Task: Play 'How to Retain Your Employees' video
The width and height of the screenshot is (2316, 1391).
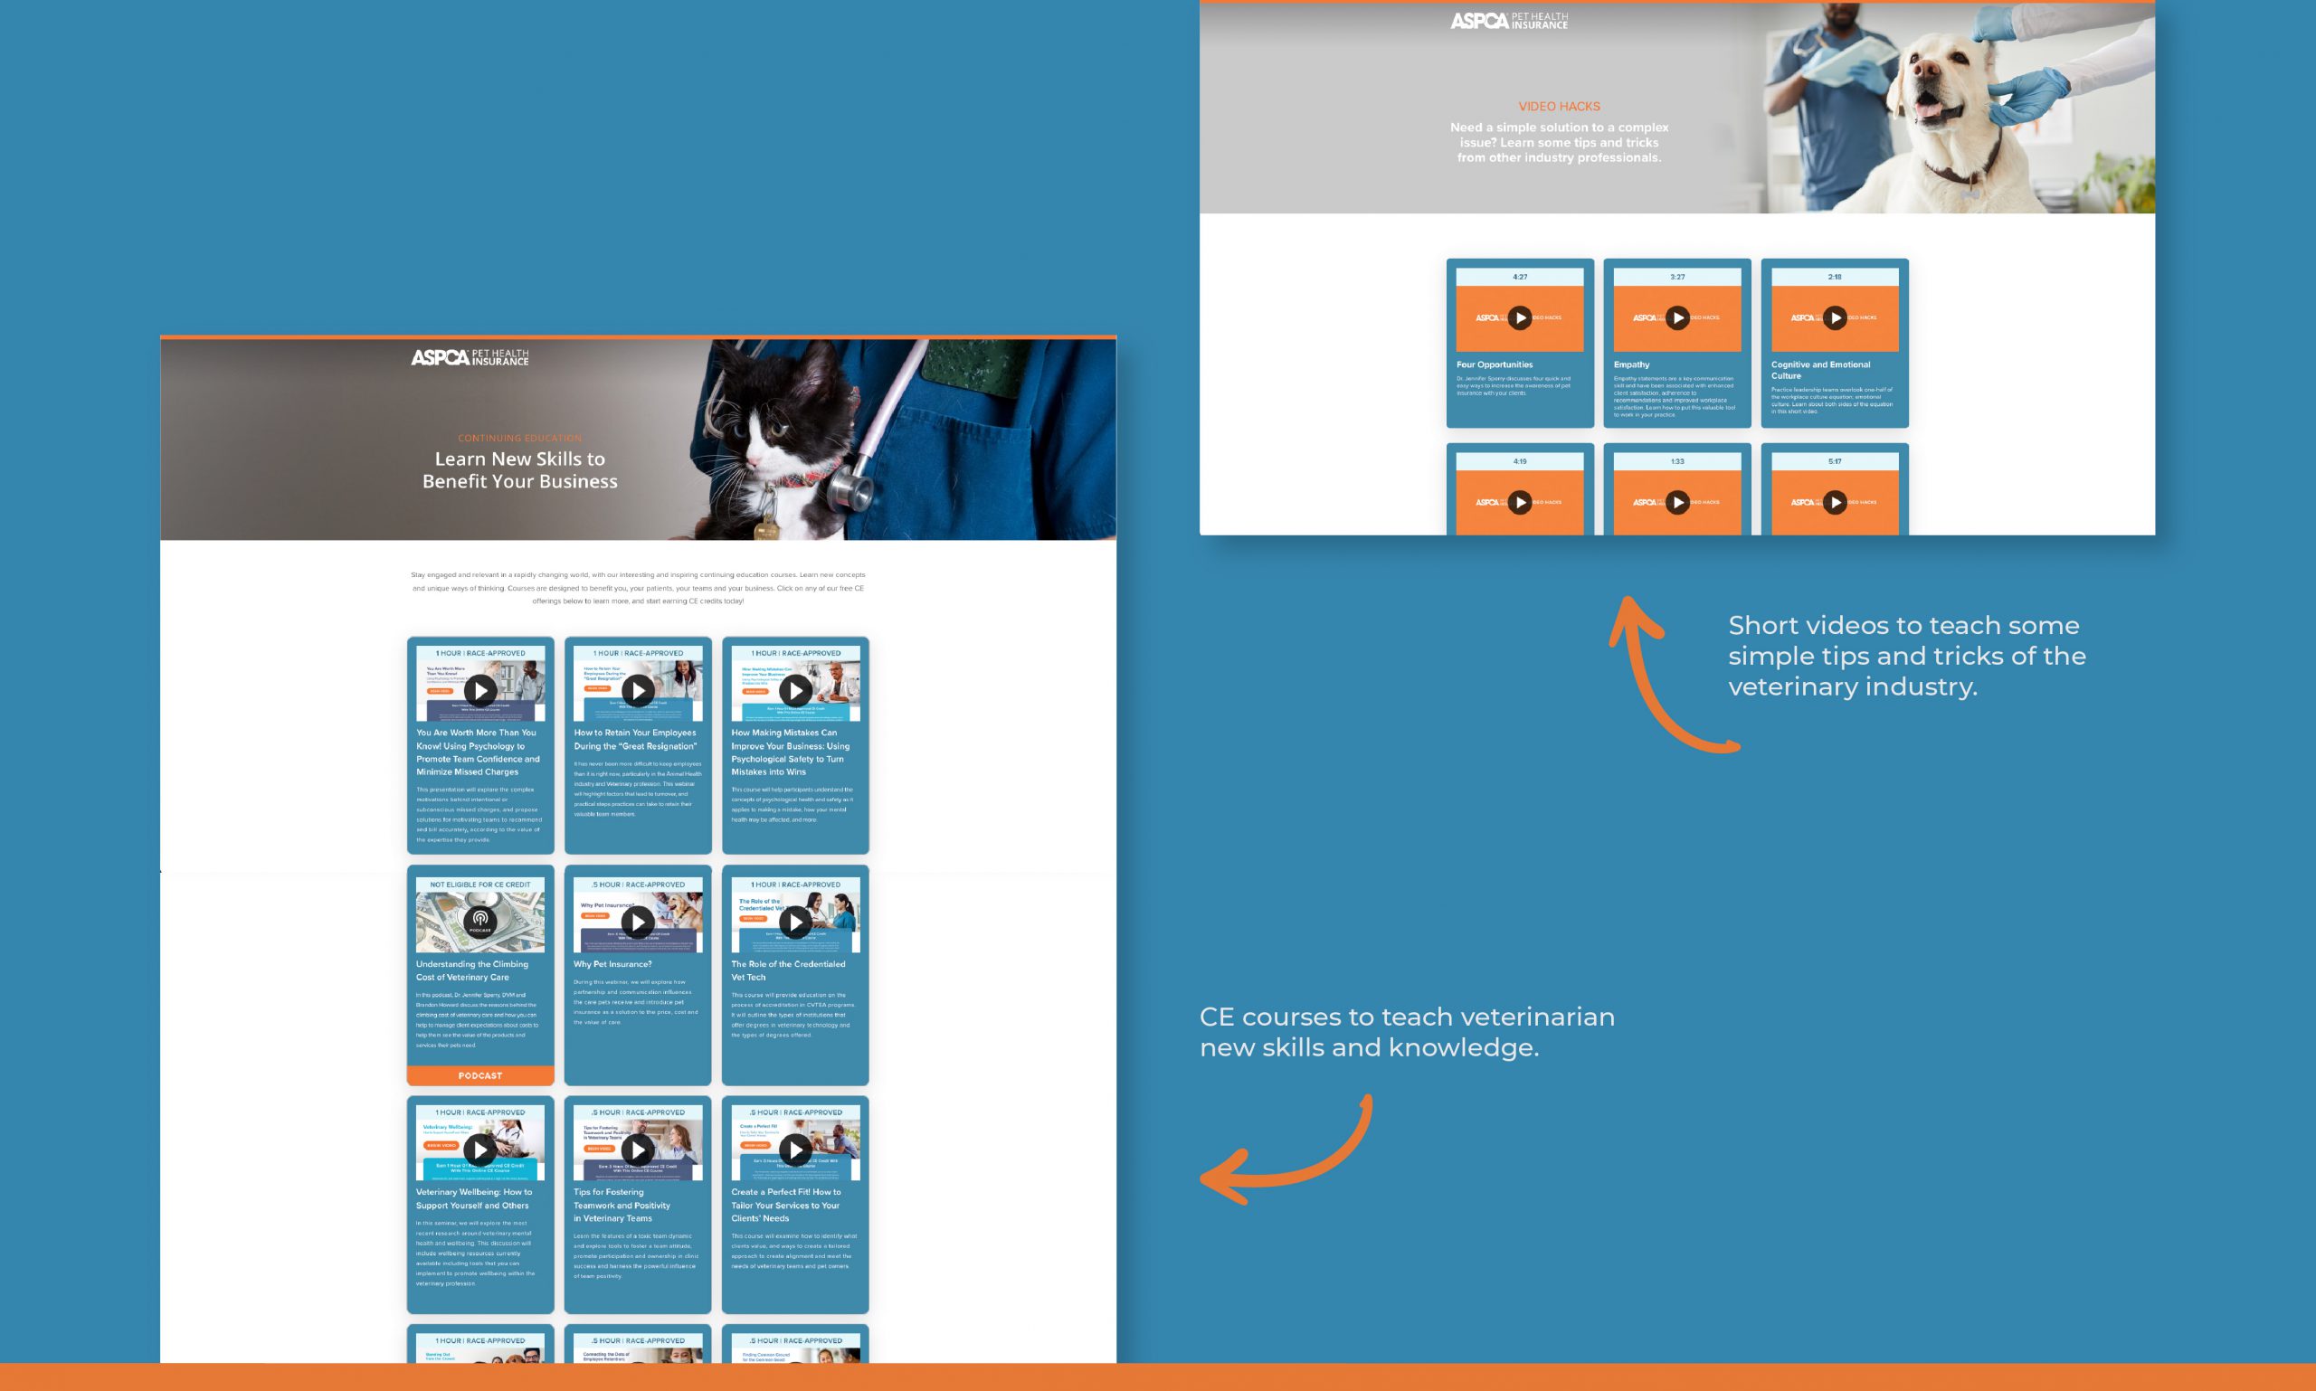Action: pyautogui.click(x=638, y=691)
